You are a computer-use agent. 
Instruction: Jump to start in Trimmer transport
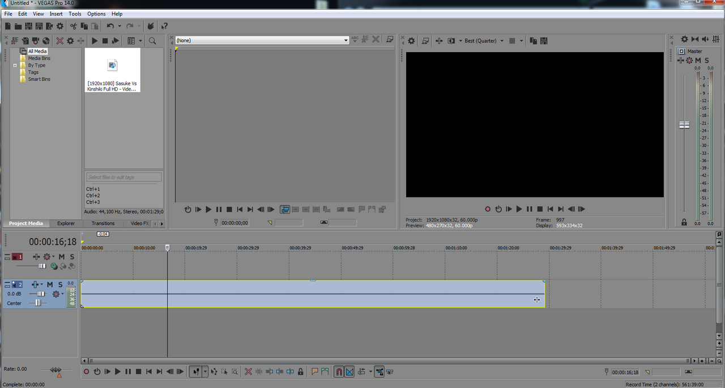click(240, 210)
